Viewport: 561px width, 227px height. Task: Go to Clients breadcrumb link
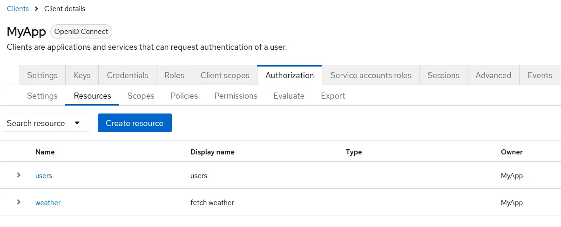[x=18, y=9]
